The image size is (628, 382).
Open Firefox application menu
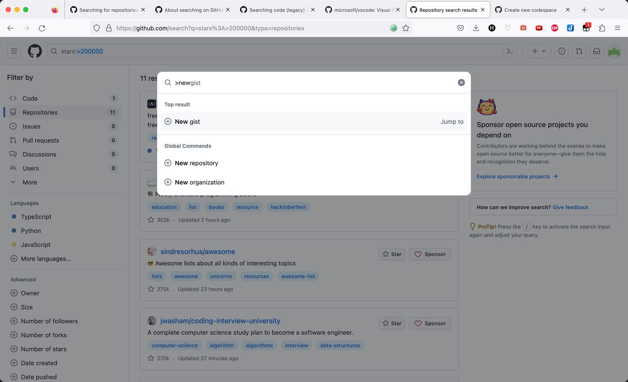618,28
